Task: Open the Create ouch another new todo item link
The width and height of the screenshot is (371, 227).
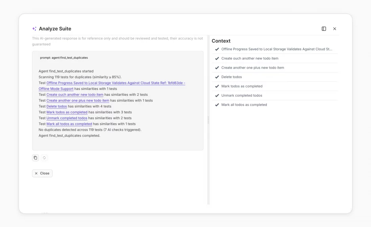Action: (75, 95)
